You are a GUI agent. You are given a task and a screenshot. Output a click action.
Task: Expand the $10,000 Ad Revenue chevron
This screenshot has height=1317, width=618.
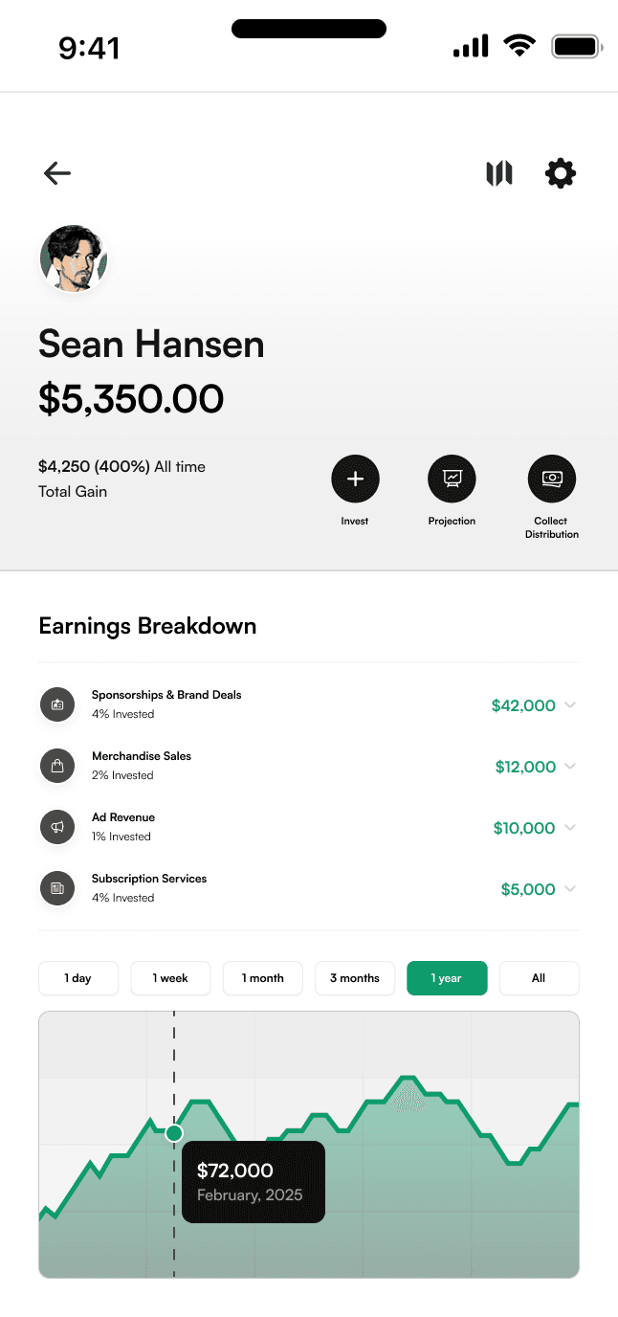click(x=570, y=828)
